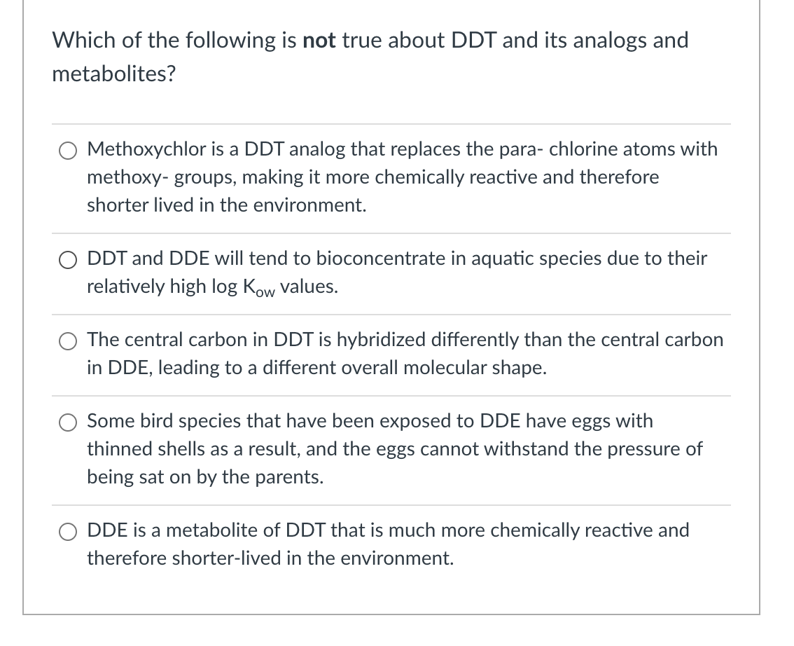The image size is (794, 646).
Task: Select the DDT and DDE bioconcentrate answer option
Action: [68, 259]
